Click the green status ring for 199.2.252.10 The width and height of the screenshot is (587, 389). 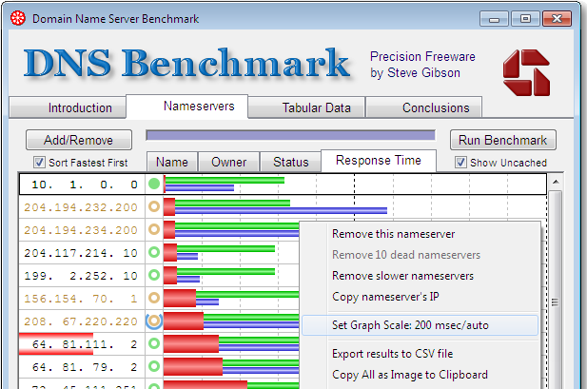tap(154, 275)
